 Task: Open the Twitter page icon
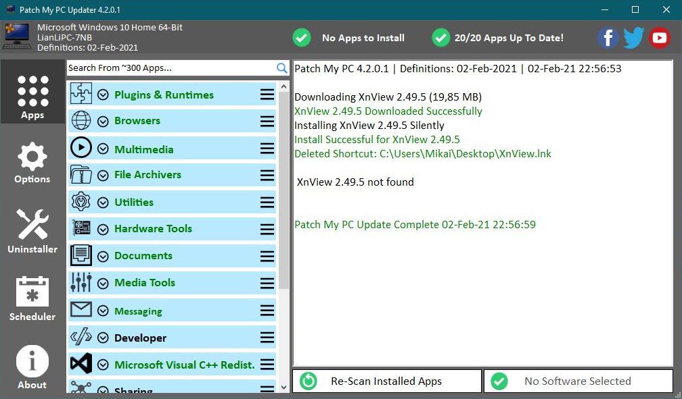[634, 38]
